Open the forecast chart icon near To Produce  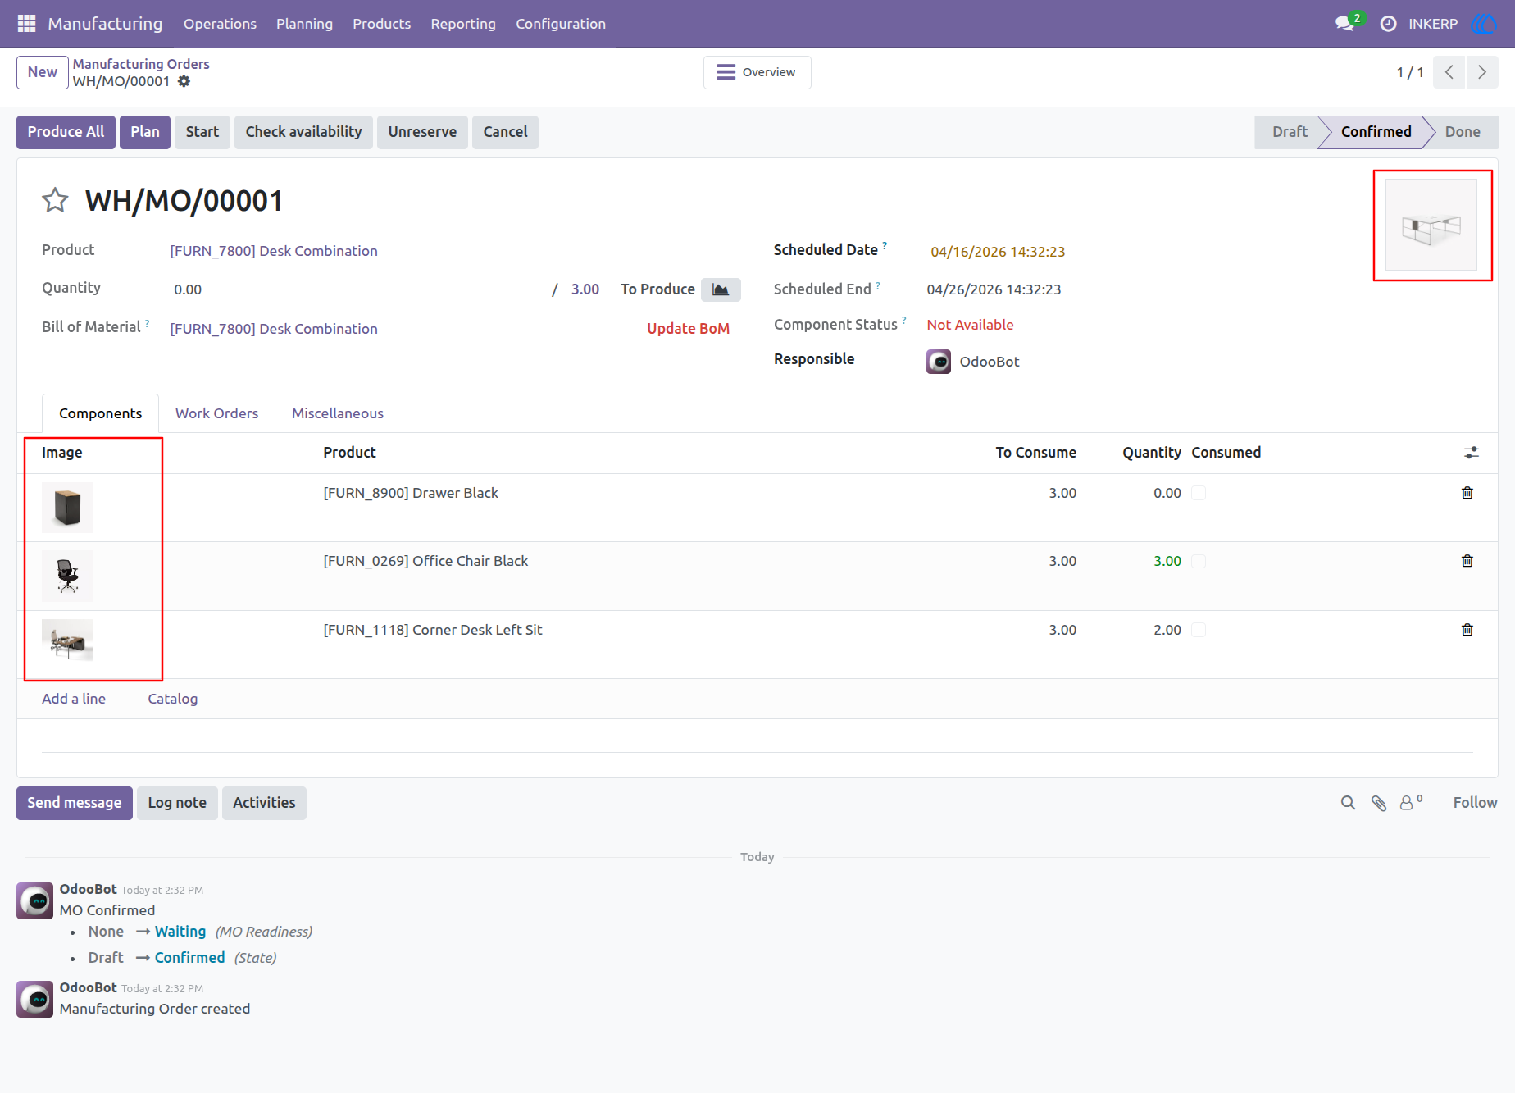(721, 289)
